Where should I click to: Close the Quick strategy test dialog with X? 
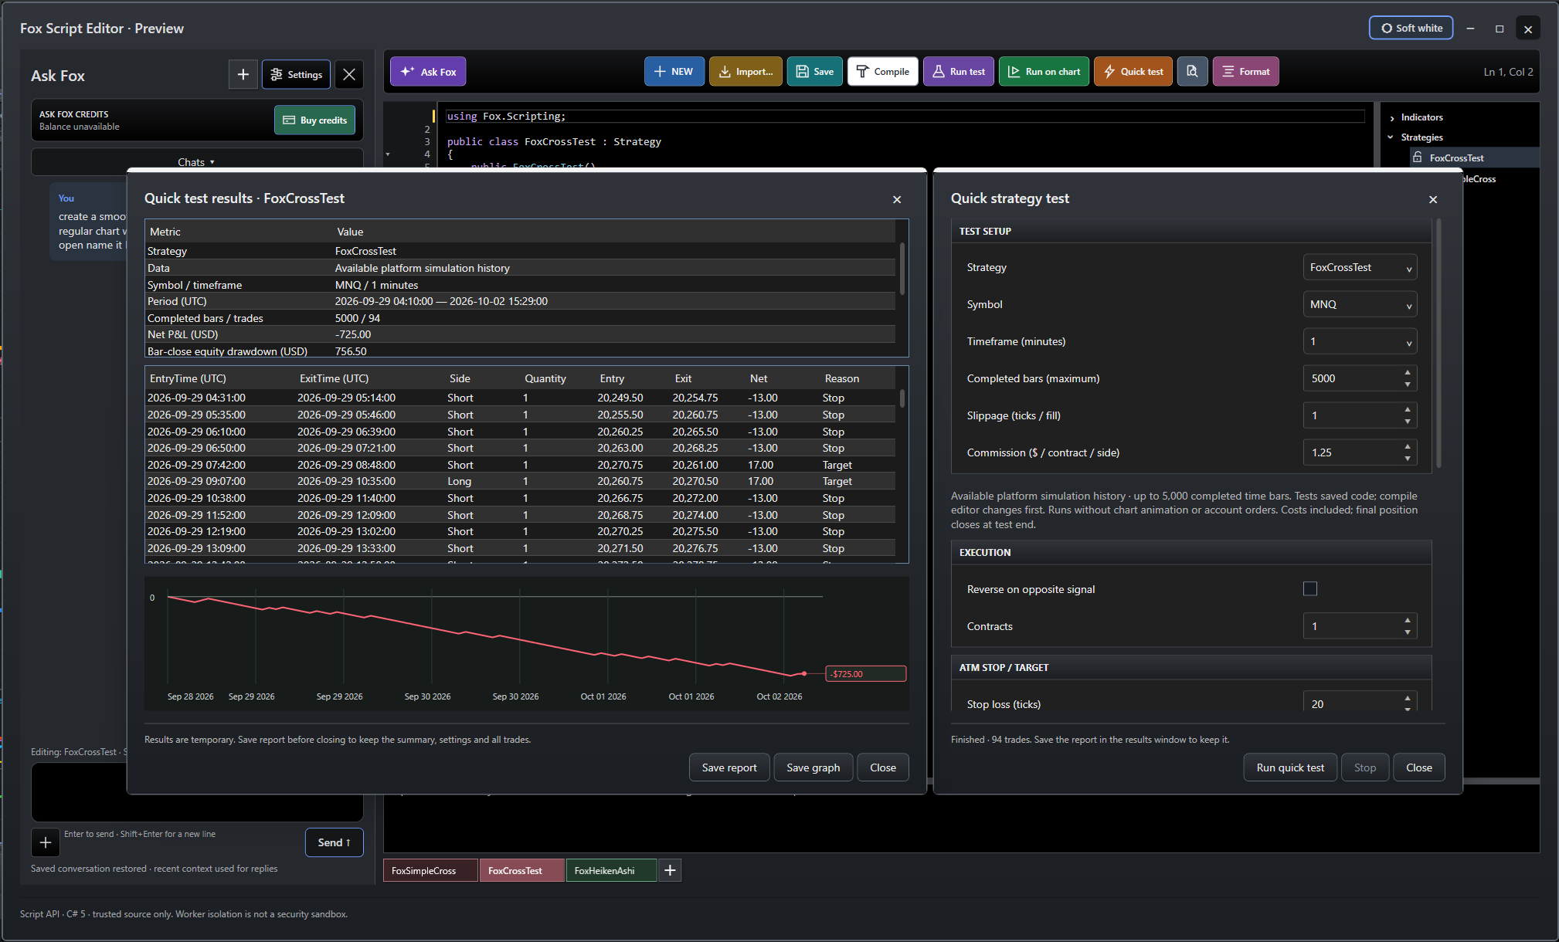point(1433,200)
